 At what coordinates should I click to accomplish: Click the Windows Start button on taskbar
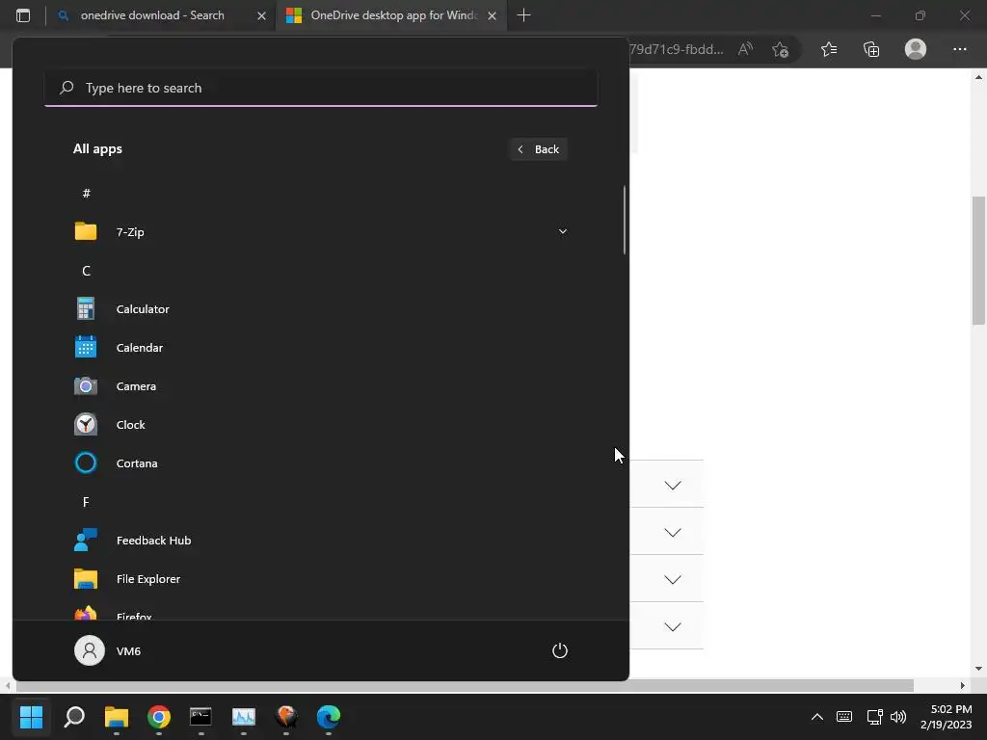(31, 717)
